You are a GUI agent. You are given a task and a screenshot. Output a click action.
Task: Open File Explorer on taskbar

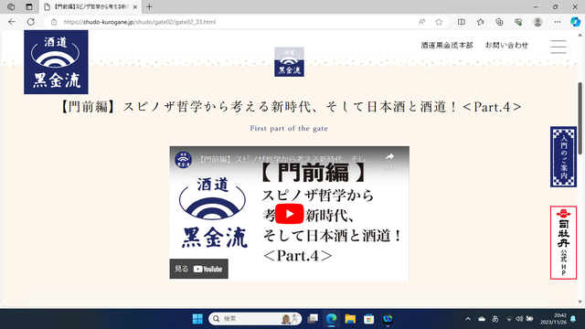[x=350, y=319]
